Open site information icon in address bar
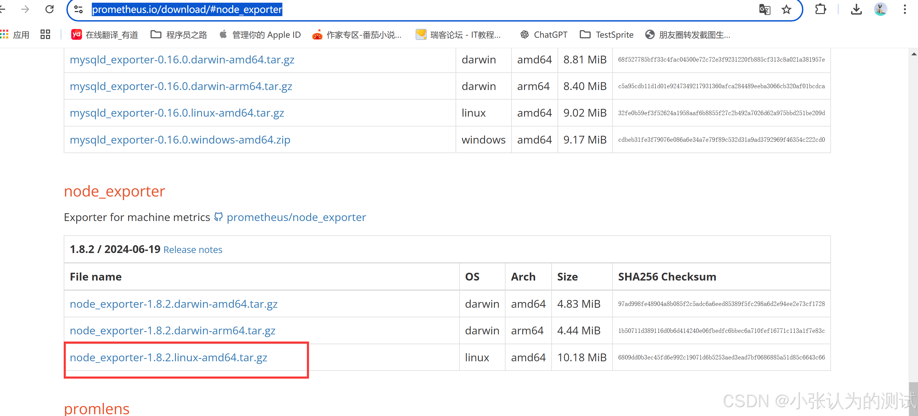 click(x=79, y=9)
